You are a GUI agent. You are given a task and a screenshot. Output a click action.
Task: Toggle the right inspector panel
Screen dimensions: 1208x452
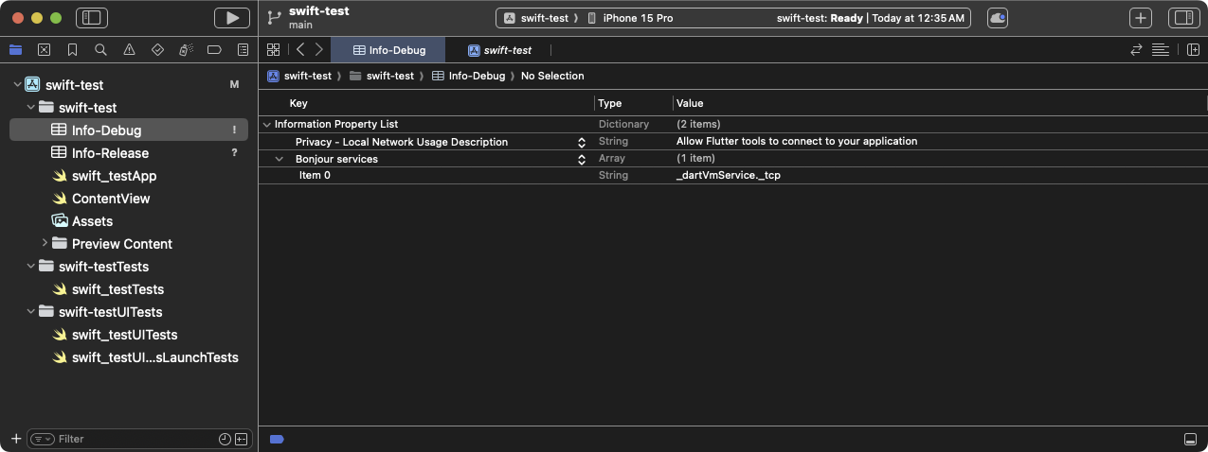click(x=1182, y=18)
